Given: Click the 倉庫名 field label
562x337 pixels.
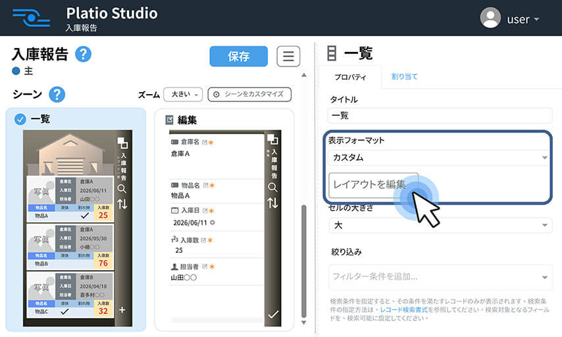Looking at the screenshot, I should pos(190,142).
